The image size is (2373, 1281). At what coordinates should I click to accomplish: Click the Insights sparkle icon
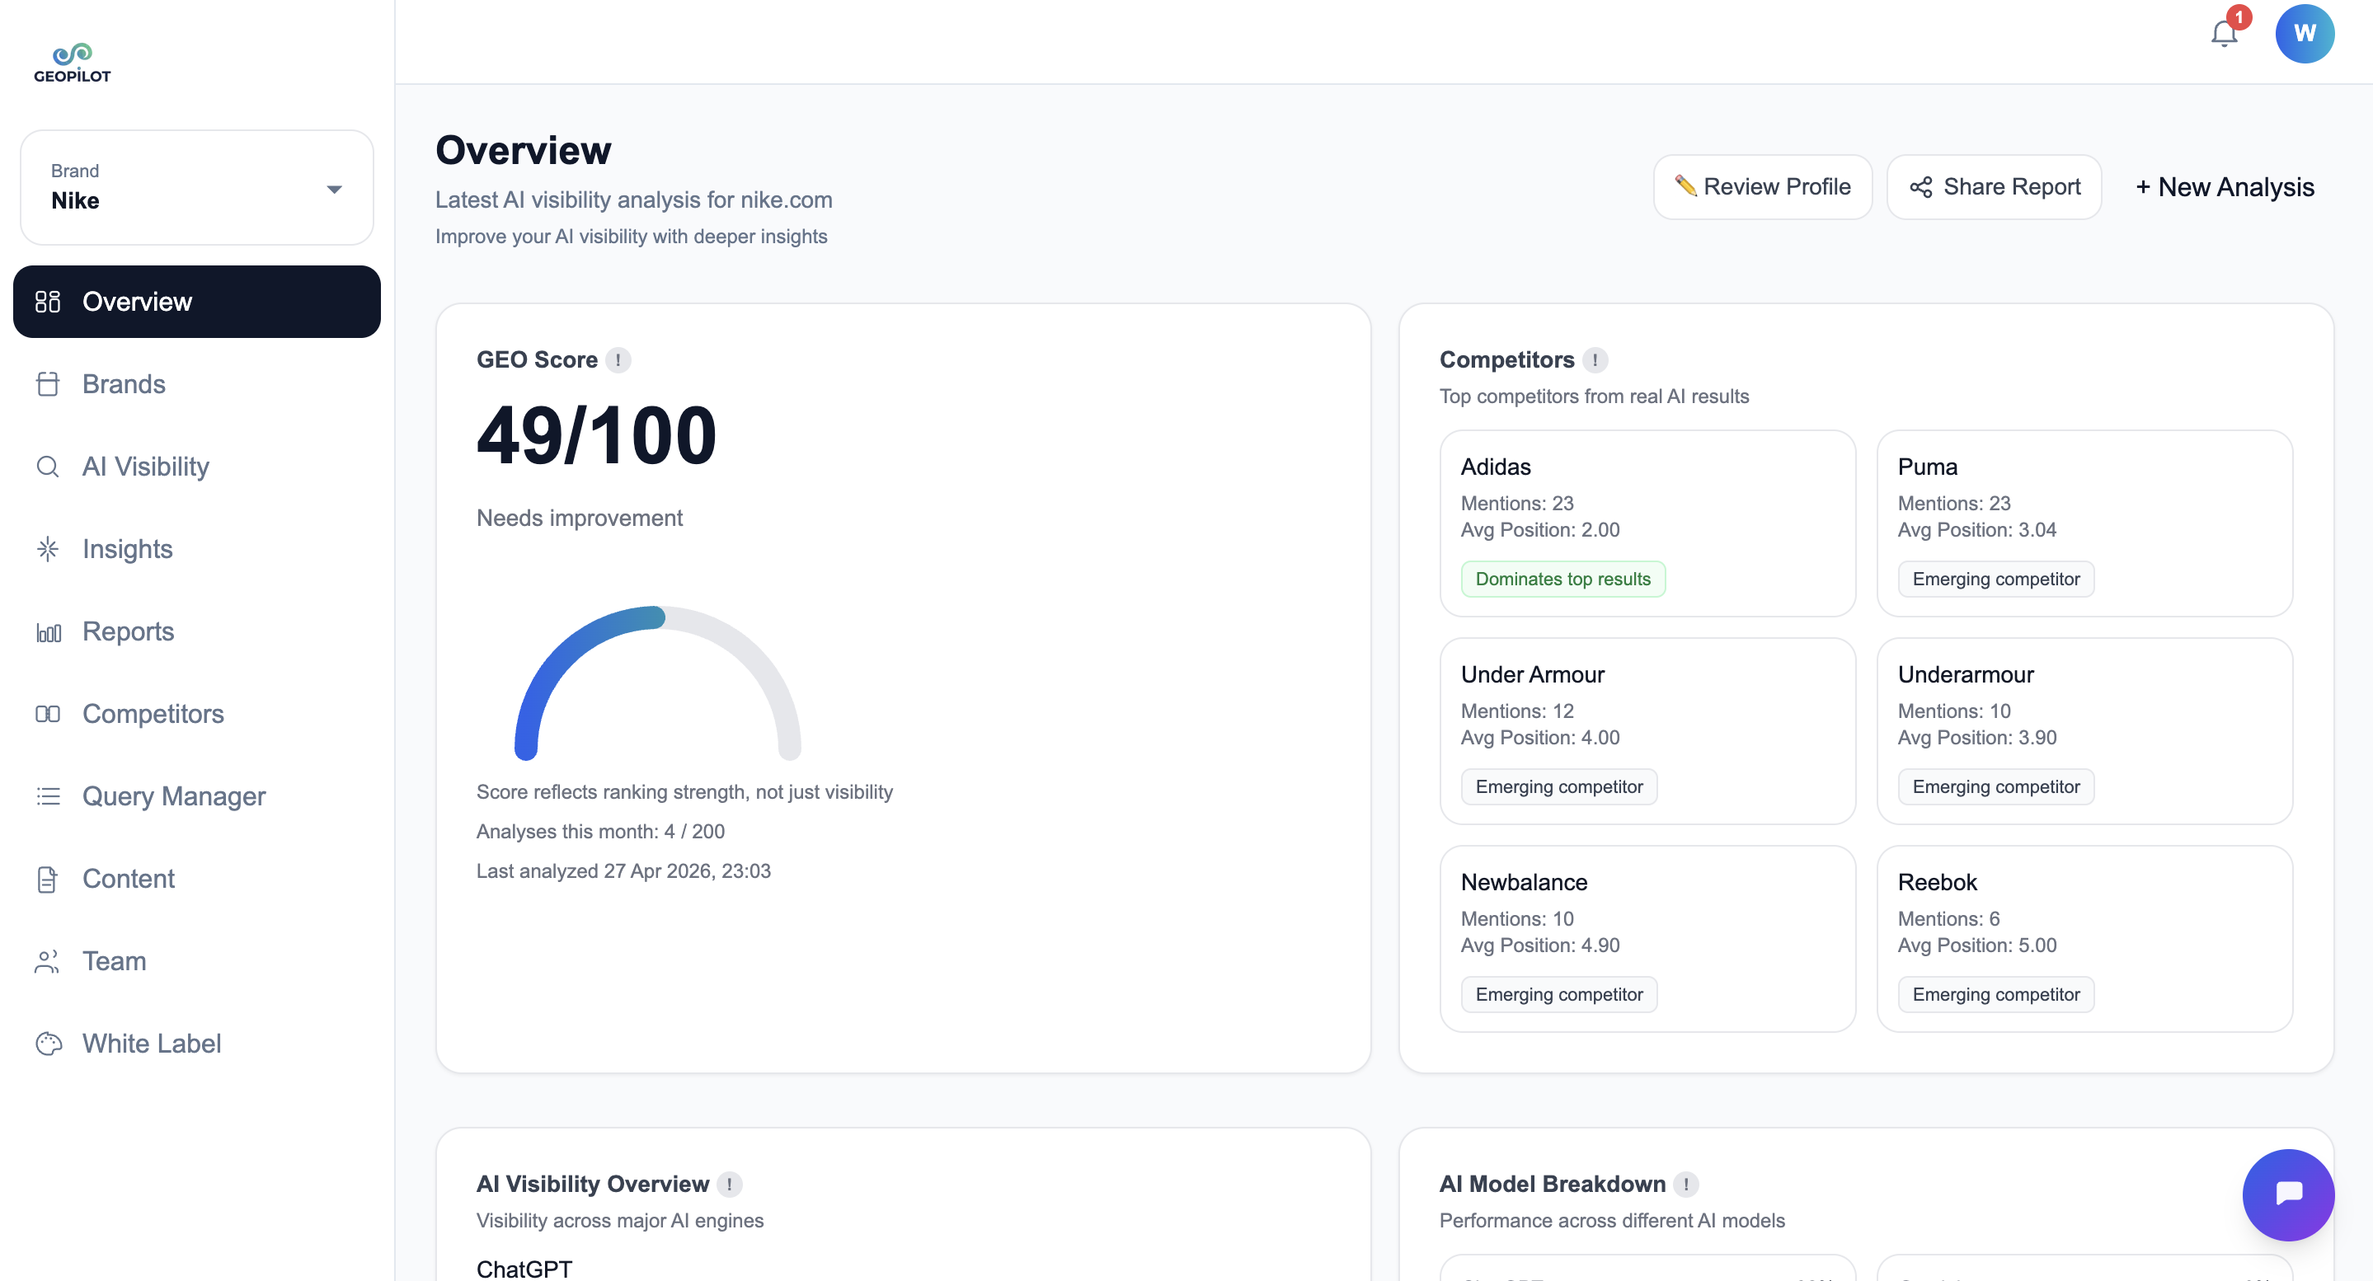[x=48, y=549]
